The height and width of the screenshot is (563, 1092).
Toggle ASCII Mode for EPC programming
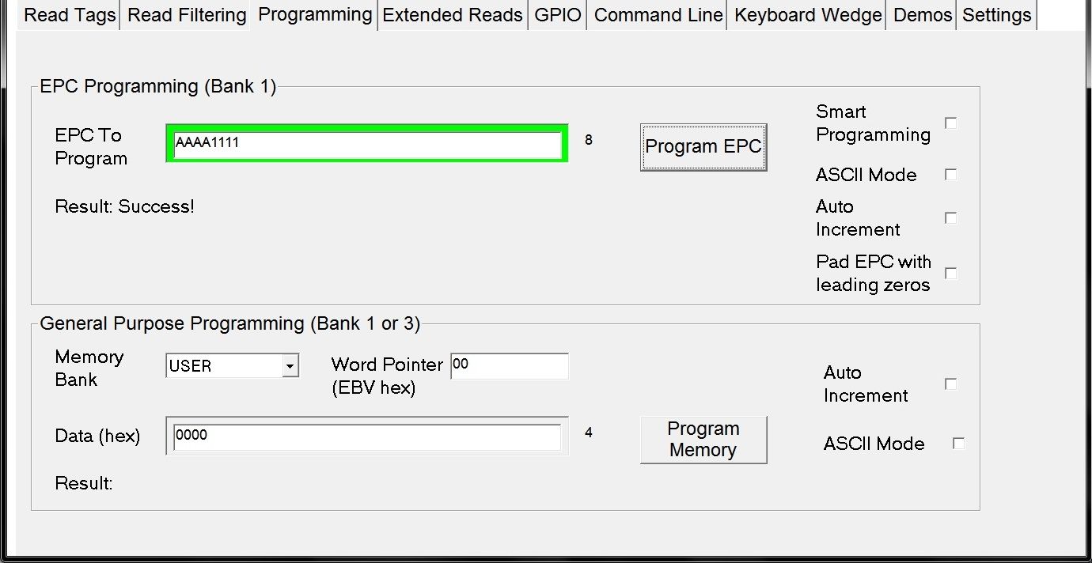951,175
